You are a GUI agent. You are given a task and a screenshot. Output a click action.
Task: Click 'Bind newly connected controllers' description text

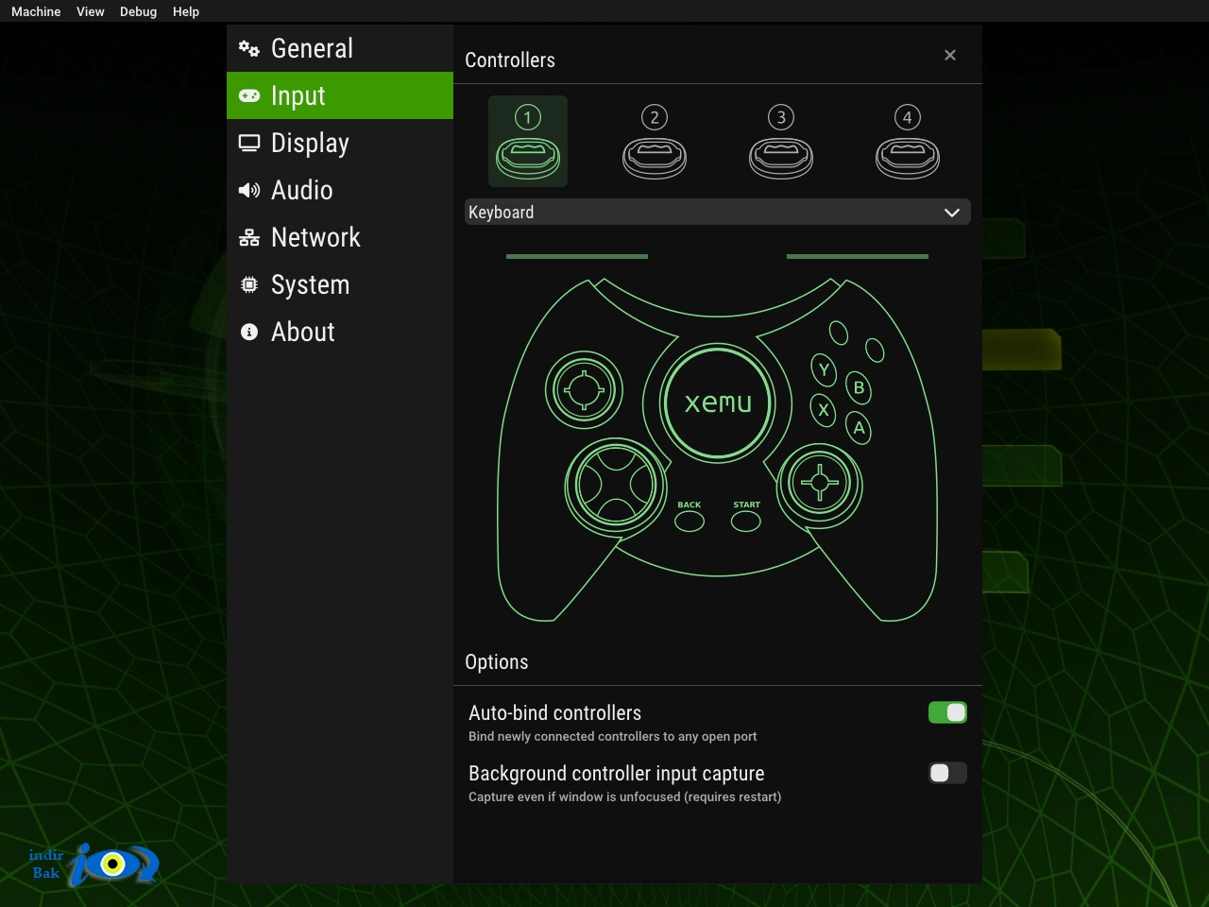(x=613, y=737)
